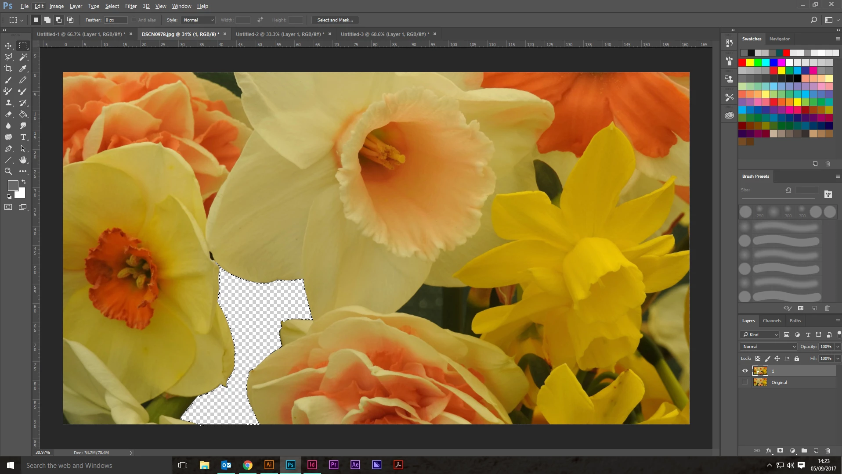
Task: Click the foreground color swatch
Action: 13,186
